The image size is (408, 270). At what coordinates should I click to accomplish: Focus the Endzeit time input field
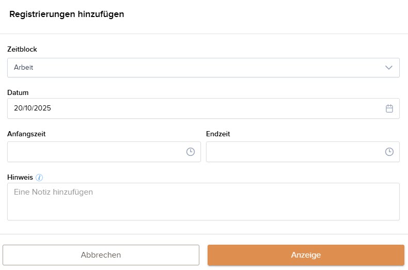(294, 152)
